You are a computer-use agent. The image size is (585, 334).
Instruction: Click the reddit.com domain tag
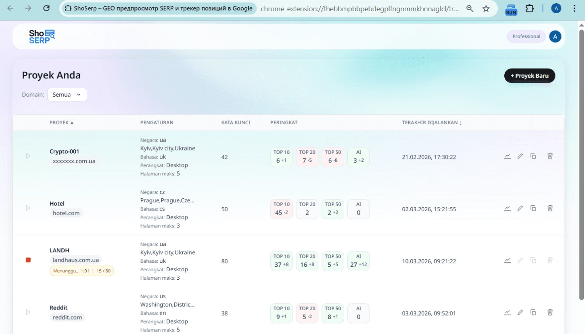pyautogui.click(x=67, y=318)
